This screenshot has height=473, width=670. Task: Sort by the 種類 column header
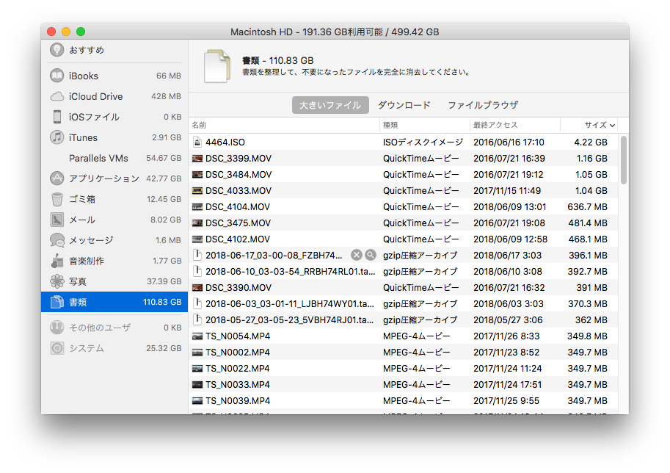(x=425, y=125)
